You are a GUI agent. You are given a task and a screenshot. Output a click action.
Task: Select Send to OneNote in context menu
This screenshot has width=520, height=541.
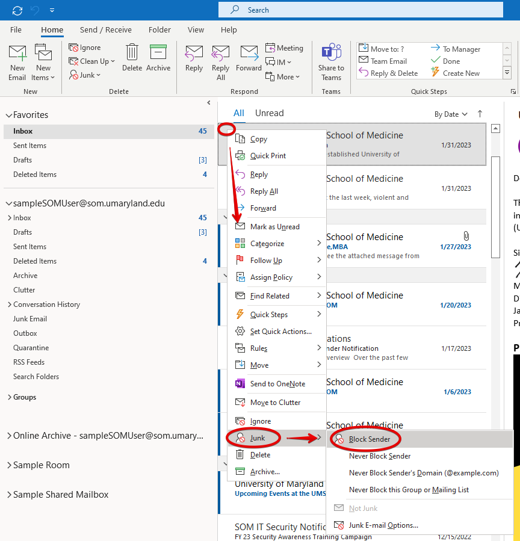coord(277,384)
